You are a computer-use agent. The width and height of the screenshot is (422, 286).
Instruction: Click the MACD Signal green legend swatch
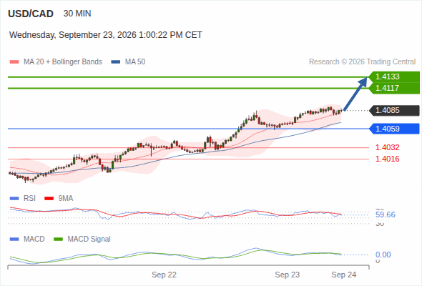pos(58,240)
